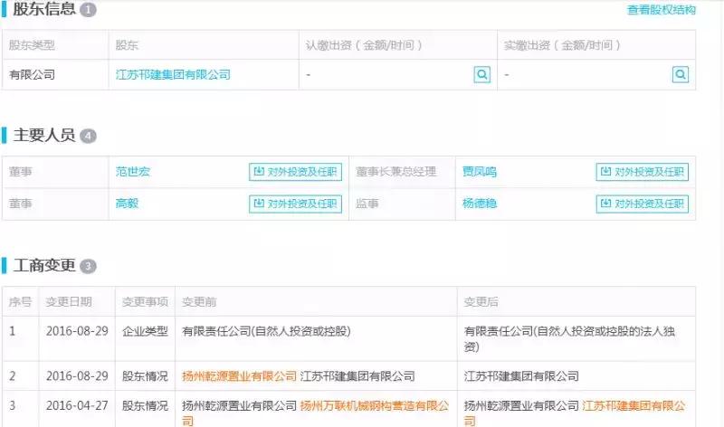Select the 主要人员 section heading

coord(44,136)
